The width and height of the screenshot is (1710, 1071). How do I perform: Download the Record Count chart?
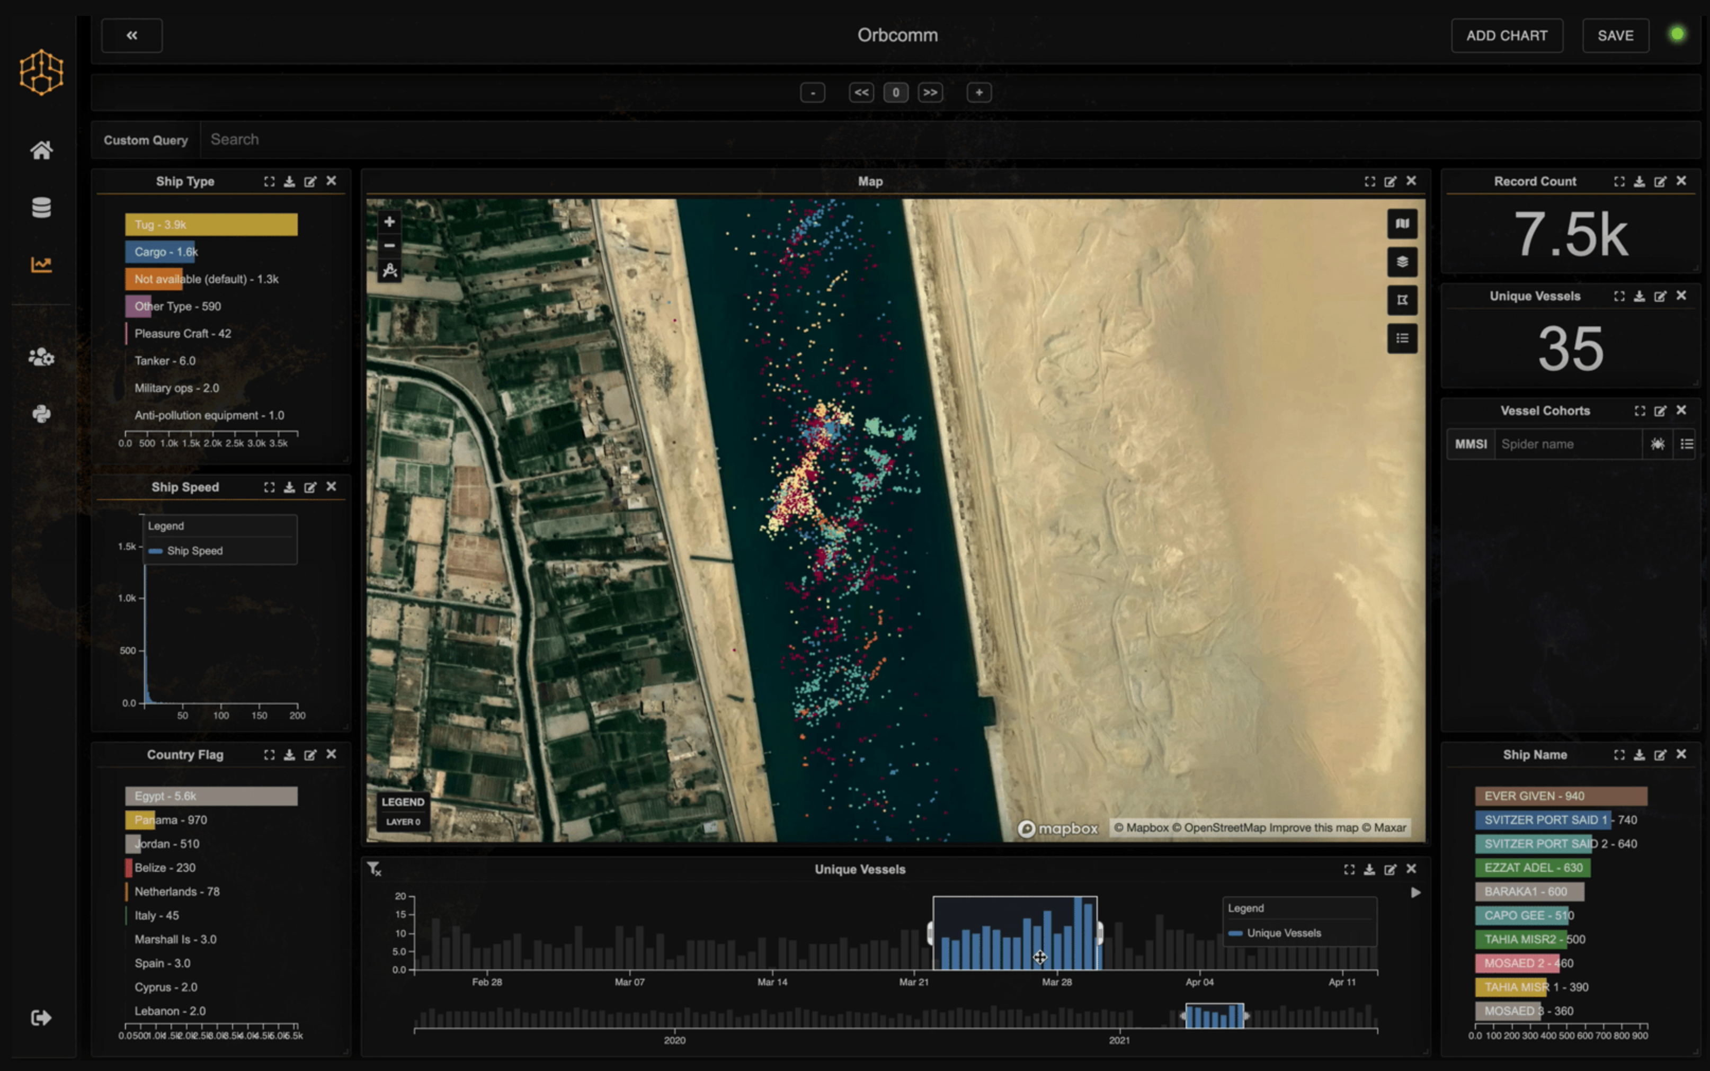click(1639, 181)
